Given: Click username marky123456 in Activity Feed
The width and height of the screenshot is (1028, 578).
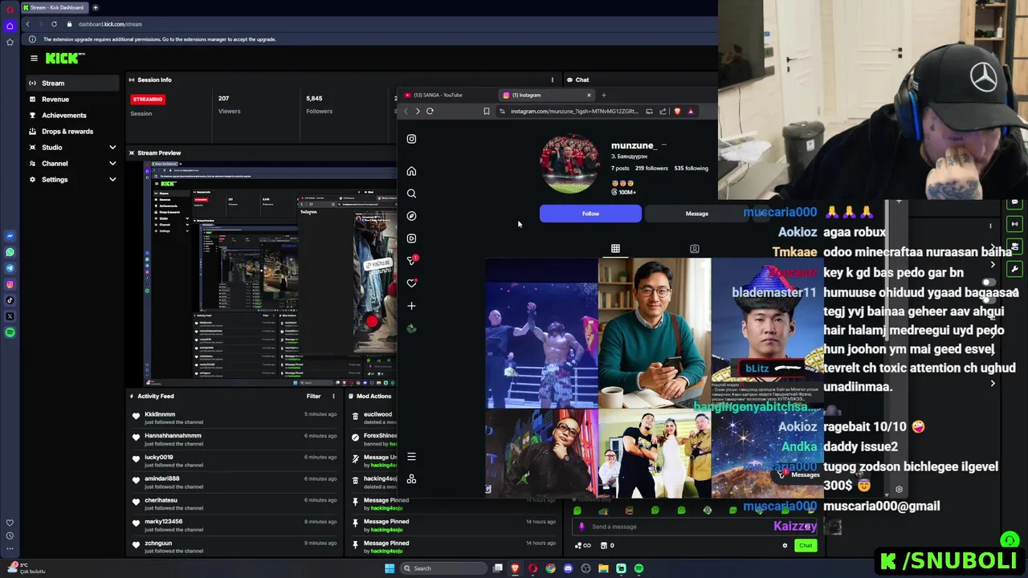Looking at the screenshot, I should point(163,522).
